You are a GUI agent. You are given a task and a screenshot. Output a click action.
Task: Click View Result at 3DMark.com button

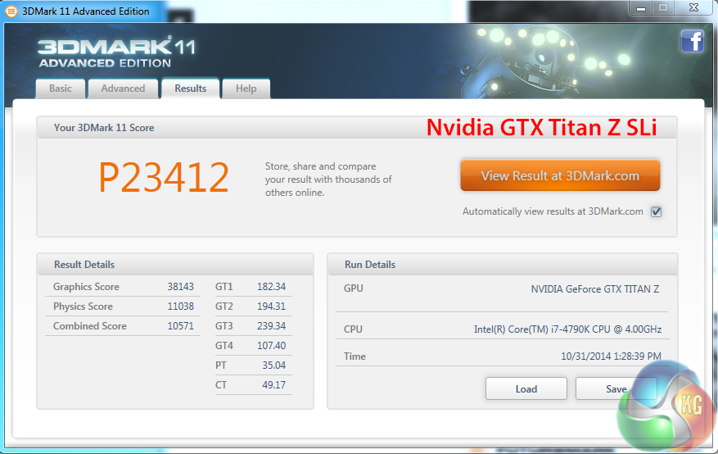point(560,175)
